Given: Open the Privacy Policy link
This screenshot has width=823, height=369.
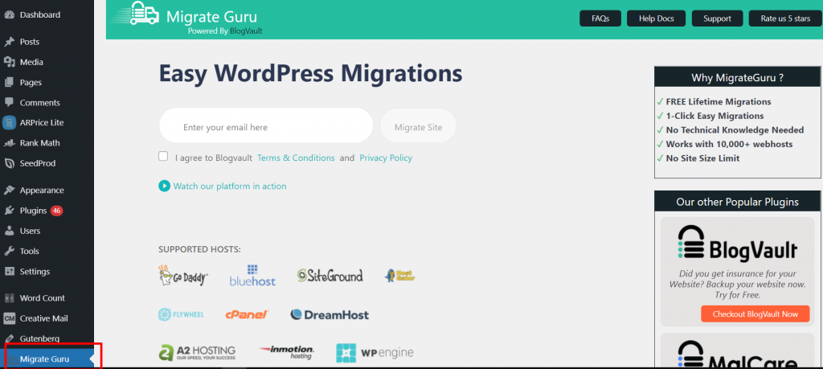Looking at the screenshot, I should (x=386, y=158).
